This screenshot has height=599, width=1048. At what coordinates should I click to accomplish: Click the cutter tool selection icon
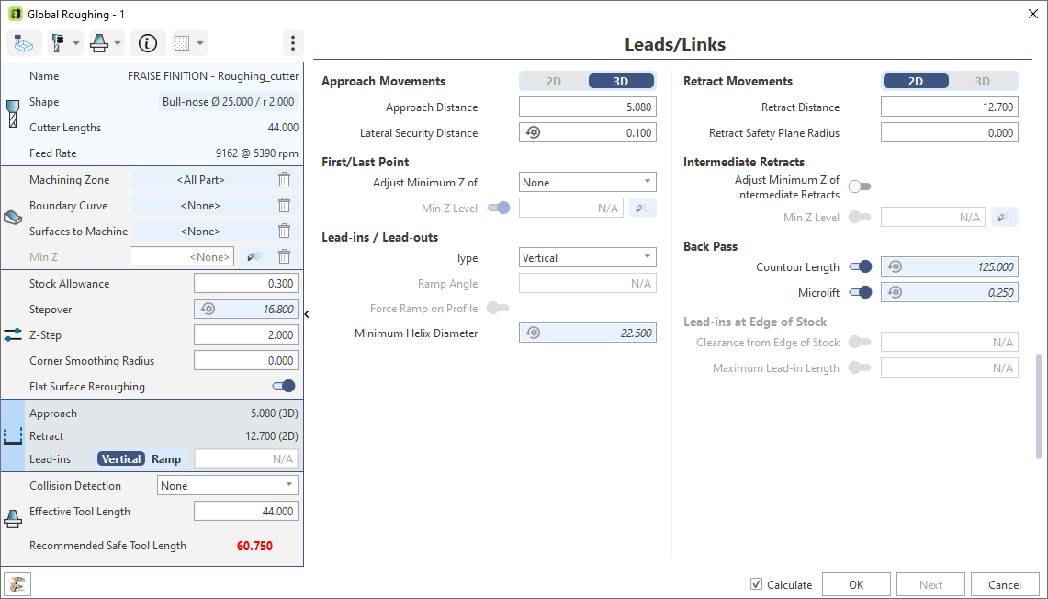pos(58,43)
